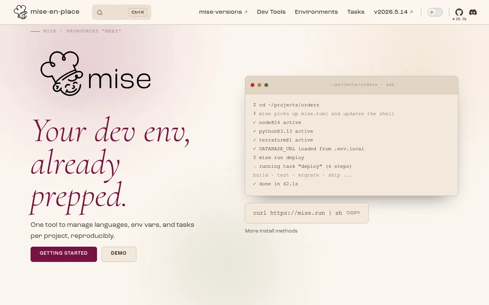The width and height of the screenshot is (489, 305).
Task: Click the 'MISE · PRONOUNCED "MEEZ"' tagline
Action: coord(76,31)
